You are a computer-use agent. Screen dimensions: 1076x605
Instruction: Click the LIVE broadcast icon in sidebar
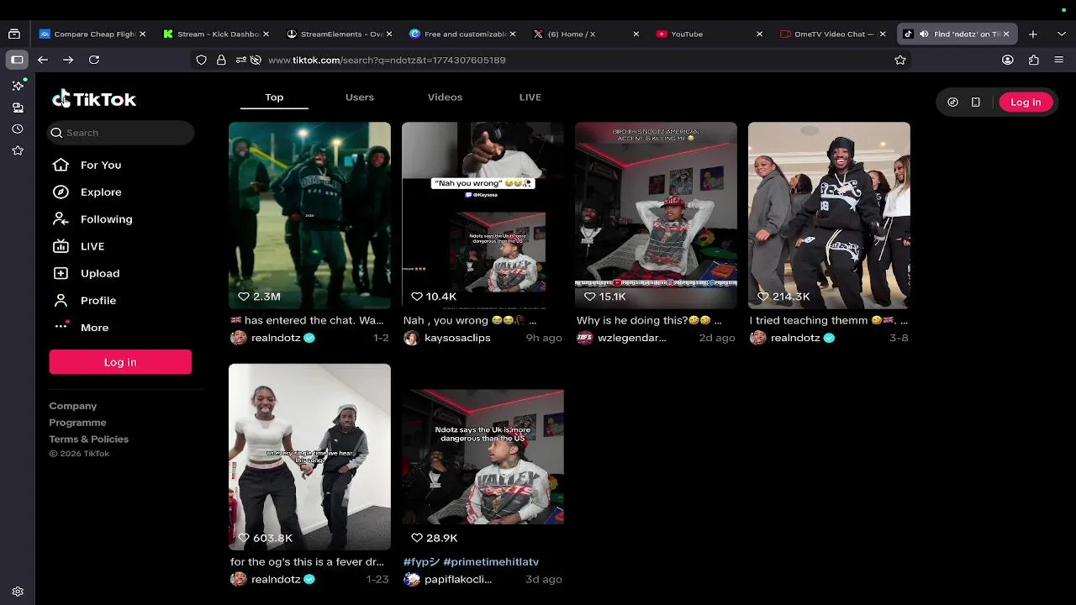coord(61,246)
